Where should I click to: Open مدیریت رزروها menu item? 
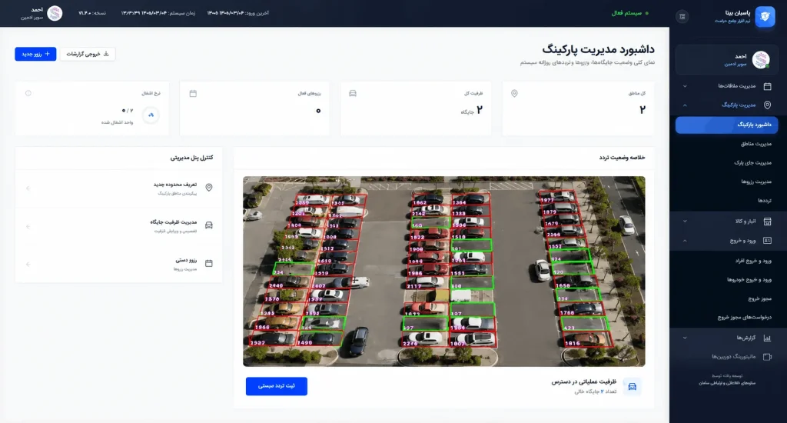[756, 182]
